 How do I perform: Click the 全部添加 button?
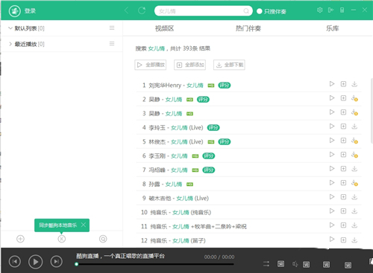189,65
